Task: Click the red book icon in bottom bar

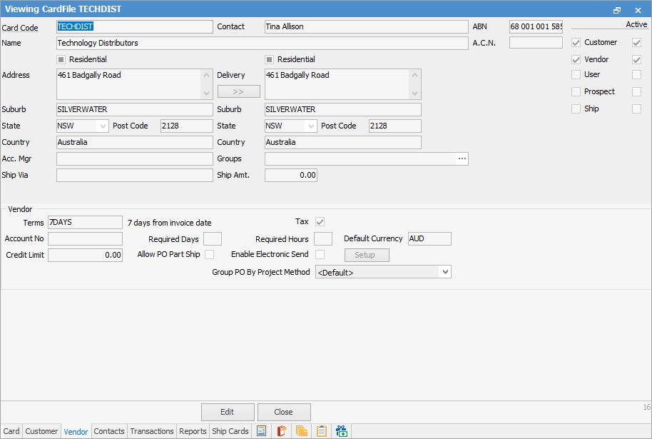Action: [x=282, y=431]
